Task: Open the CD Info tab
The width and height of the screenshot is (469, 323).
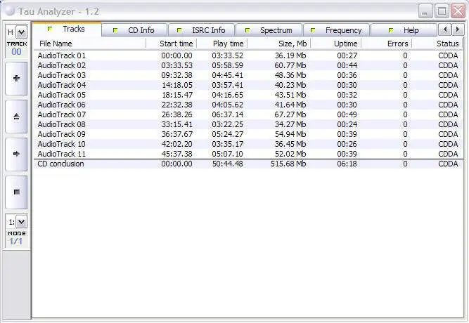Action: tap(134, 30)
